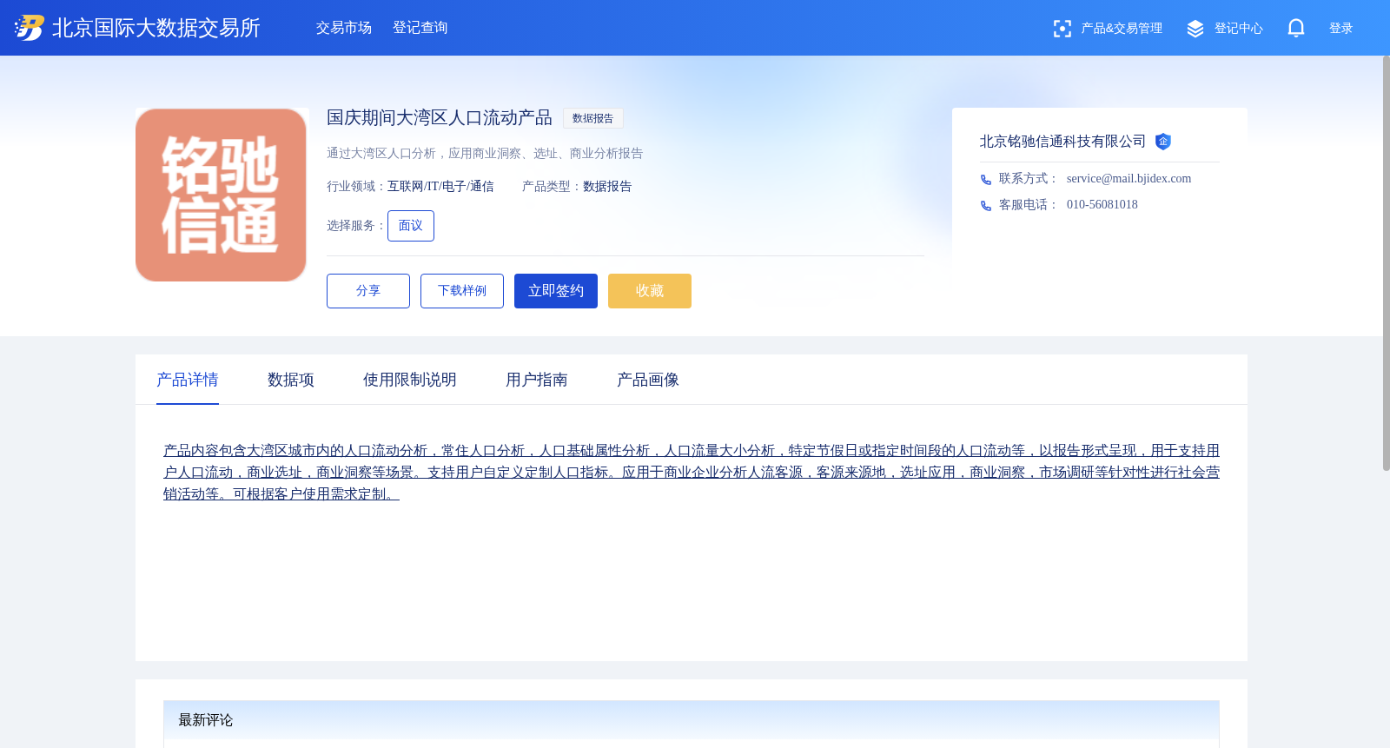Click the 登录 login link
Viewport: 1390px width, 748px height.
coord(1341,29)
